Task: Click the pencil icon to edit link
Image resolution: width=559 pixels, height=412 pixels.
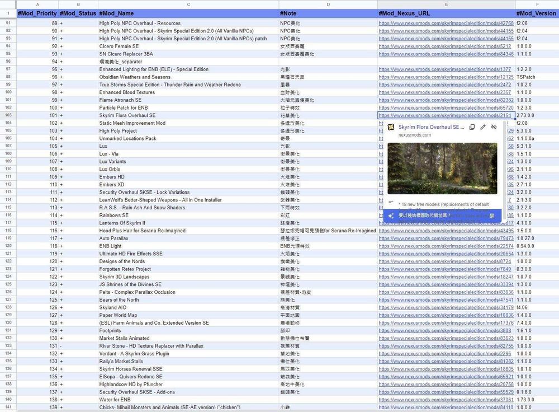Action: tap(483, 128)
